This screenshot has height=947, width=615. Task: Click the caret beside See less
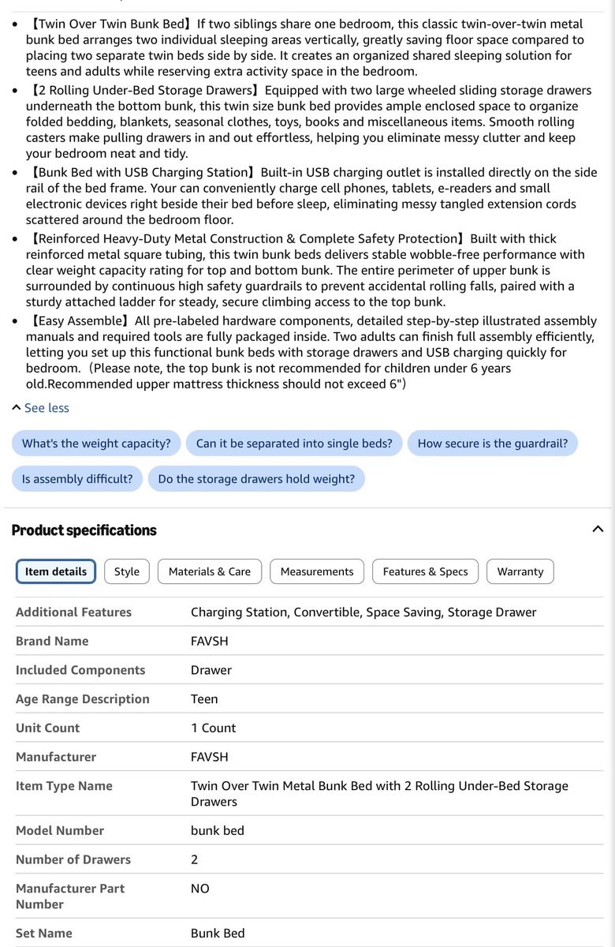[x=17, y=408]
